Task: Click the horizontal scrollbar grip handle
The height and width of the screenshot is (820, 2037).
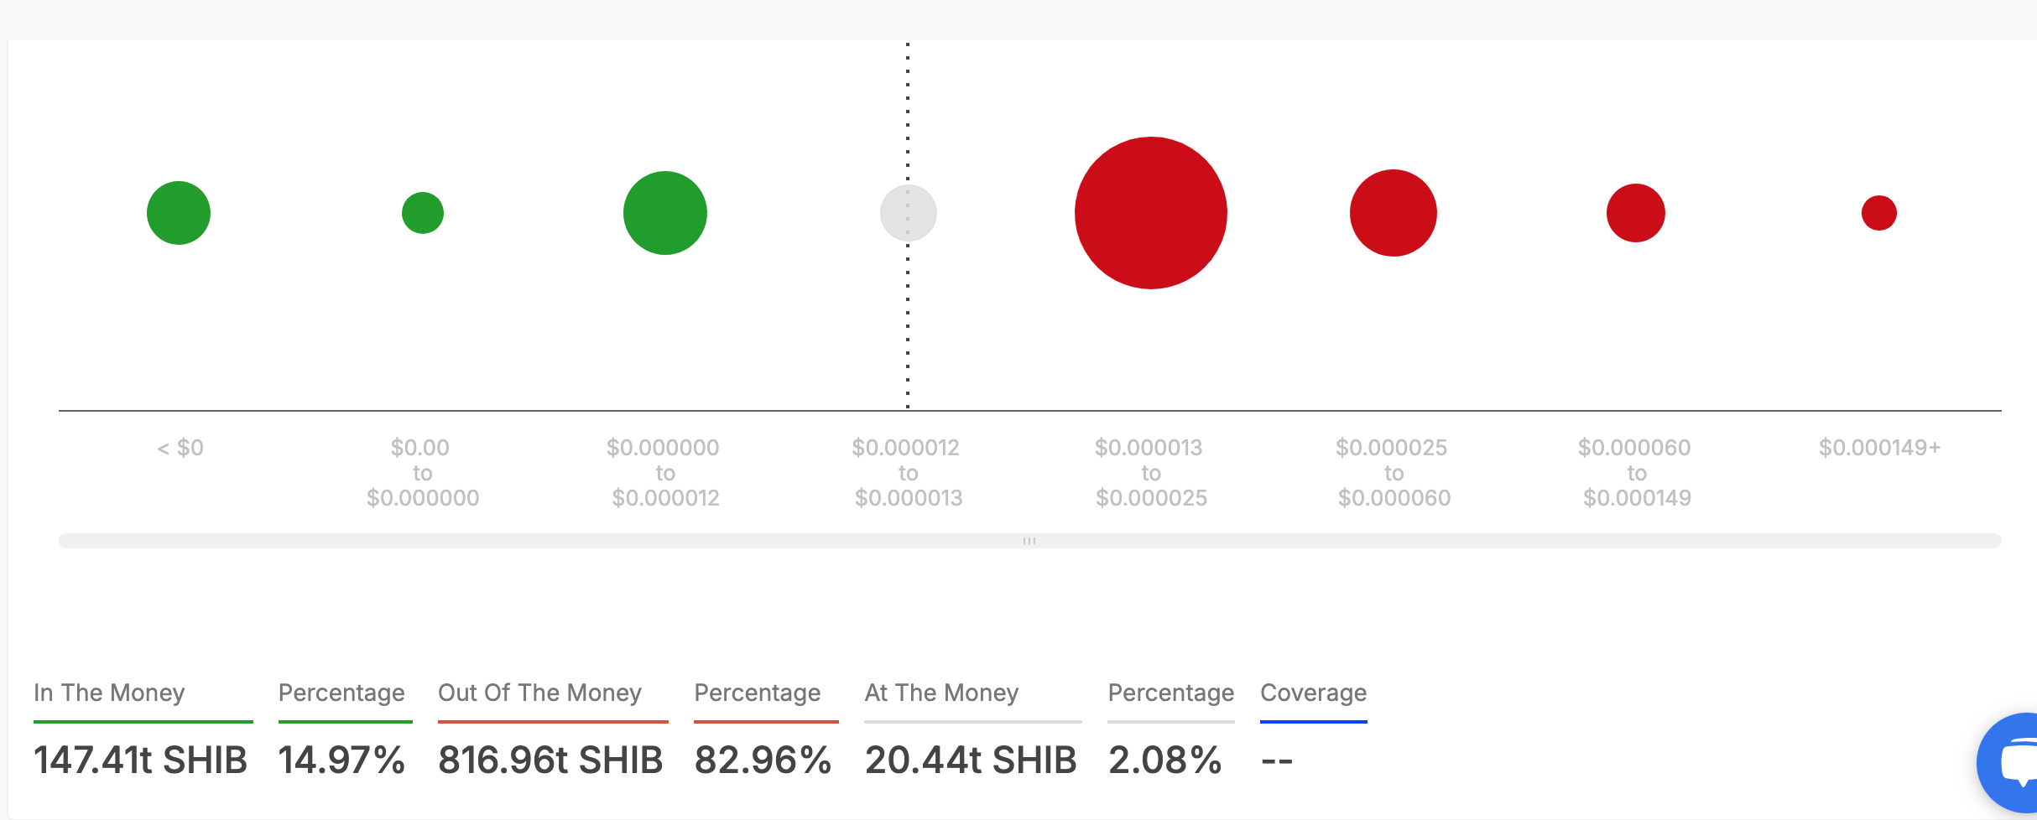Action: pos(1029,541)
